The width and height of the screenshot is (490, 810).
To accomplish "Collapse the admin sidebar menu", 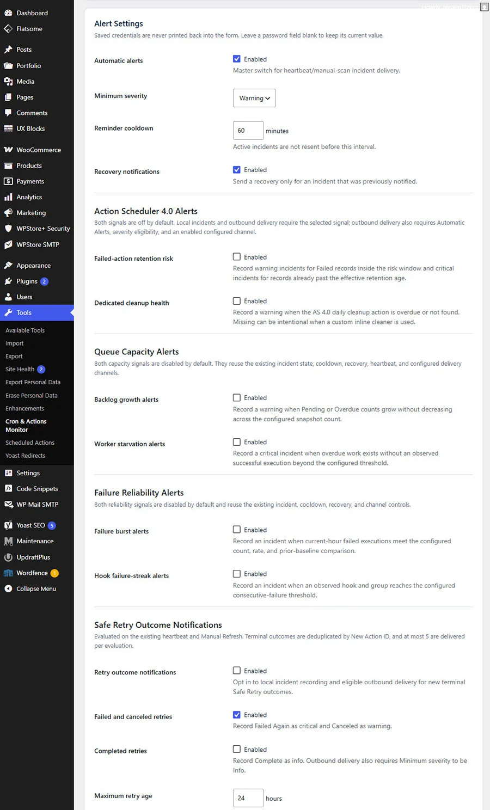I will pyautogui.click(x=36, y=589).
